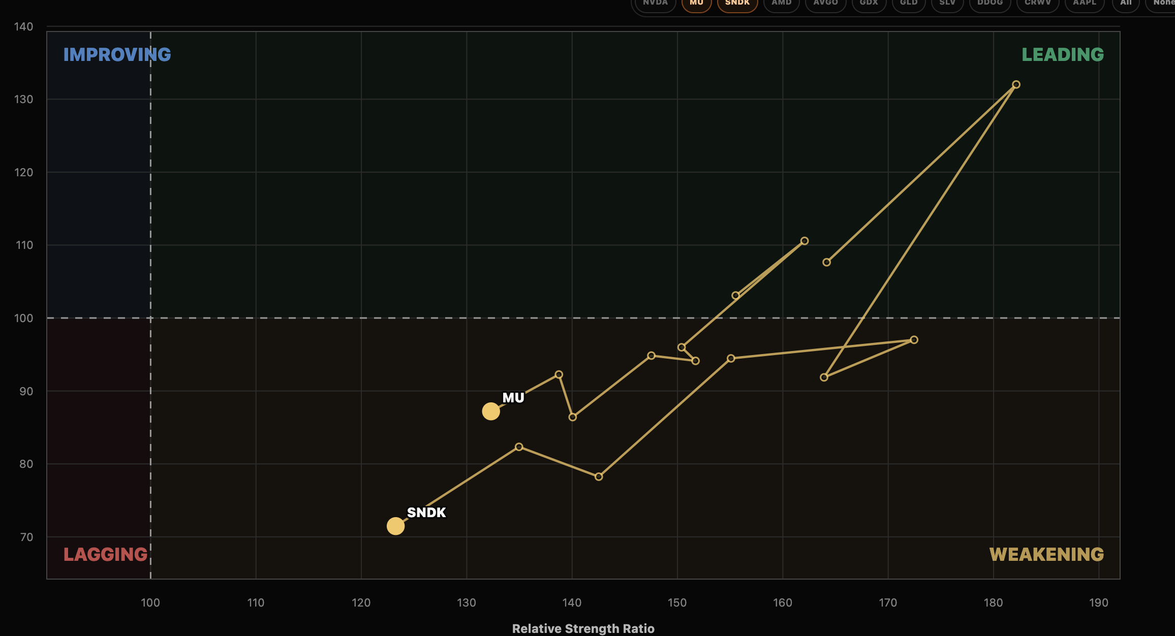Click the IMPROVING quadrant label
This screenshot has width=1175, height=636.
tap(117, 54)
